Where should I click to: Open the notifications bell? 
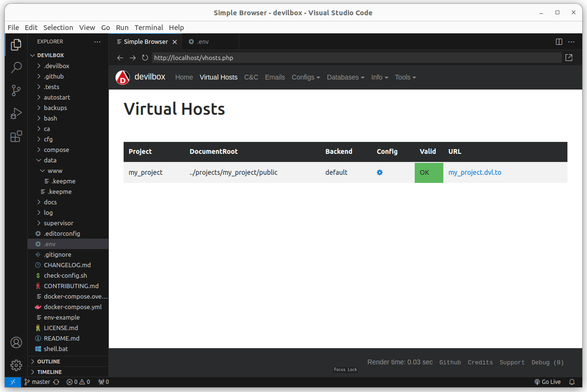[572, 382]
